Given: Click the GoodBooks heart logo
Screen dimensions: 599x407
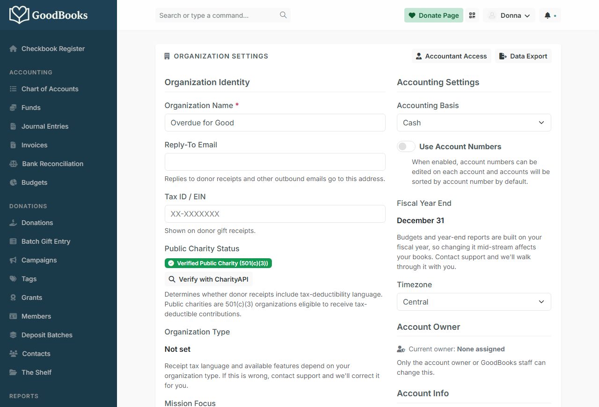Looking at the screenshot, I should (20, 15).
